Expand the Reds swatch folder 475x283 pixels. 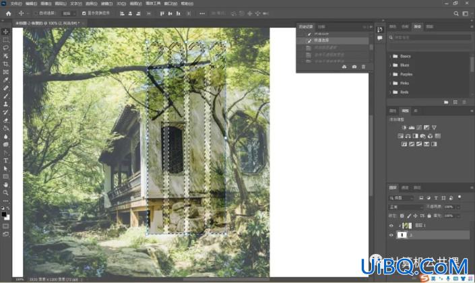(390, 92)
